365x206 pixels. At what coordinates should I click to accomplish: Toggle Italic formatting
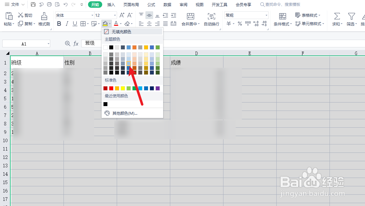coord(67,24)
